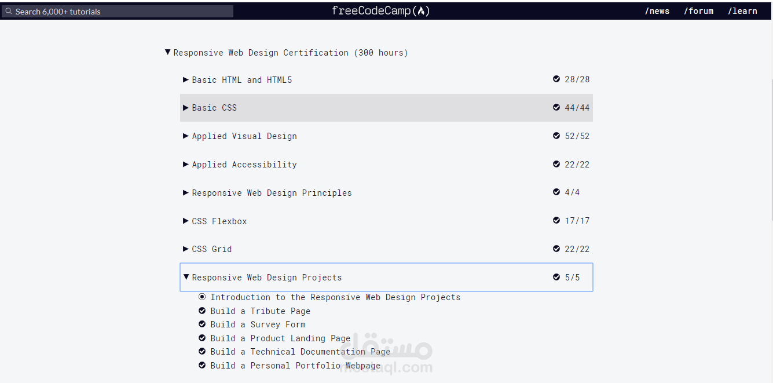773x383 pixels.
Task: Click completion checkmark beside 52/52
Action: [x=556, y=136]
